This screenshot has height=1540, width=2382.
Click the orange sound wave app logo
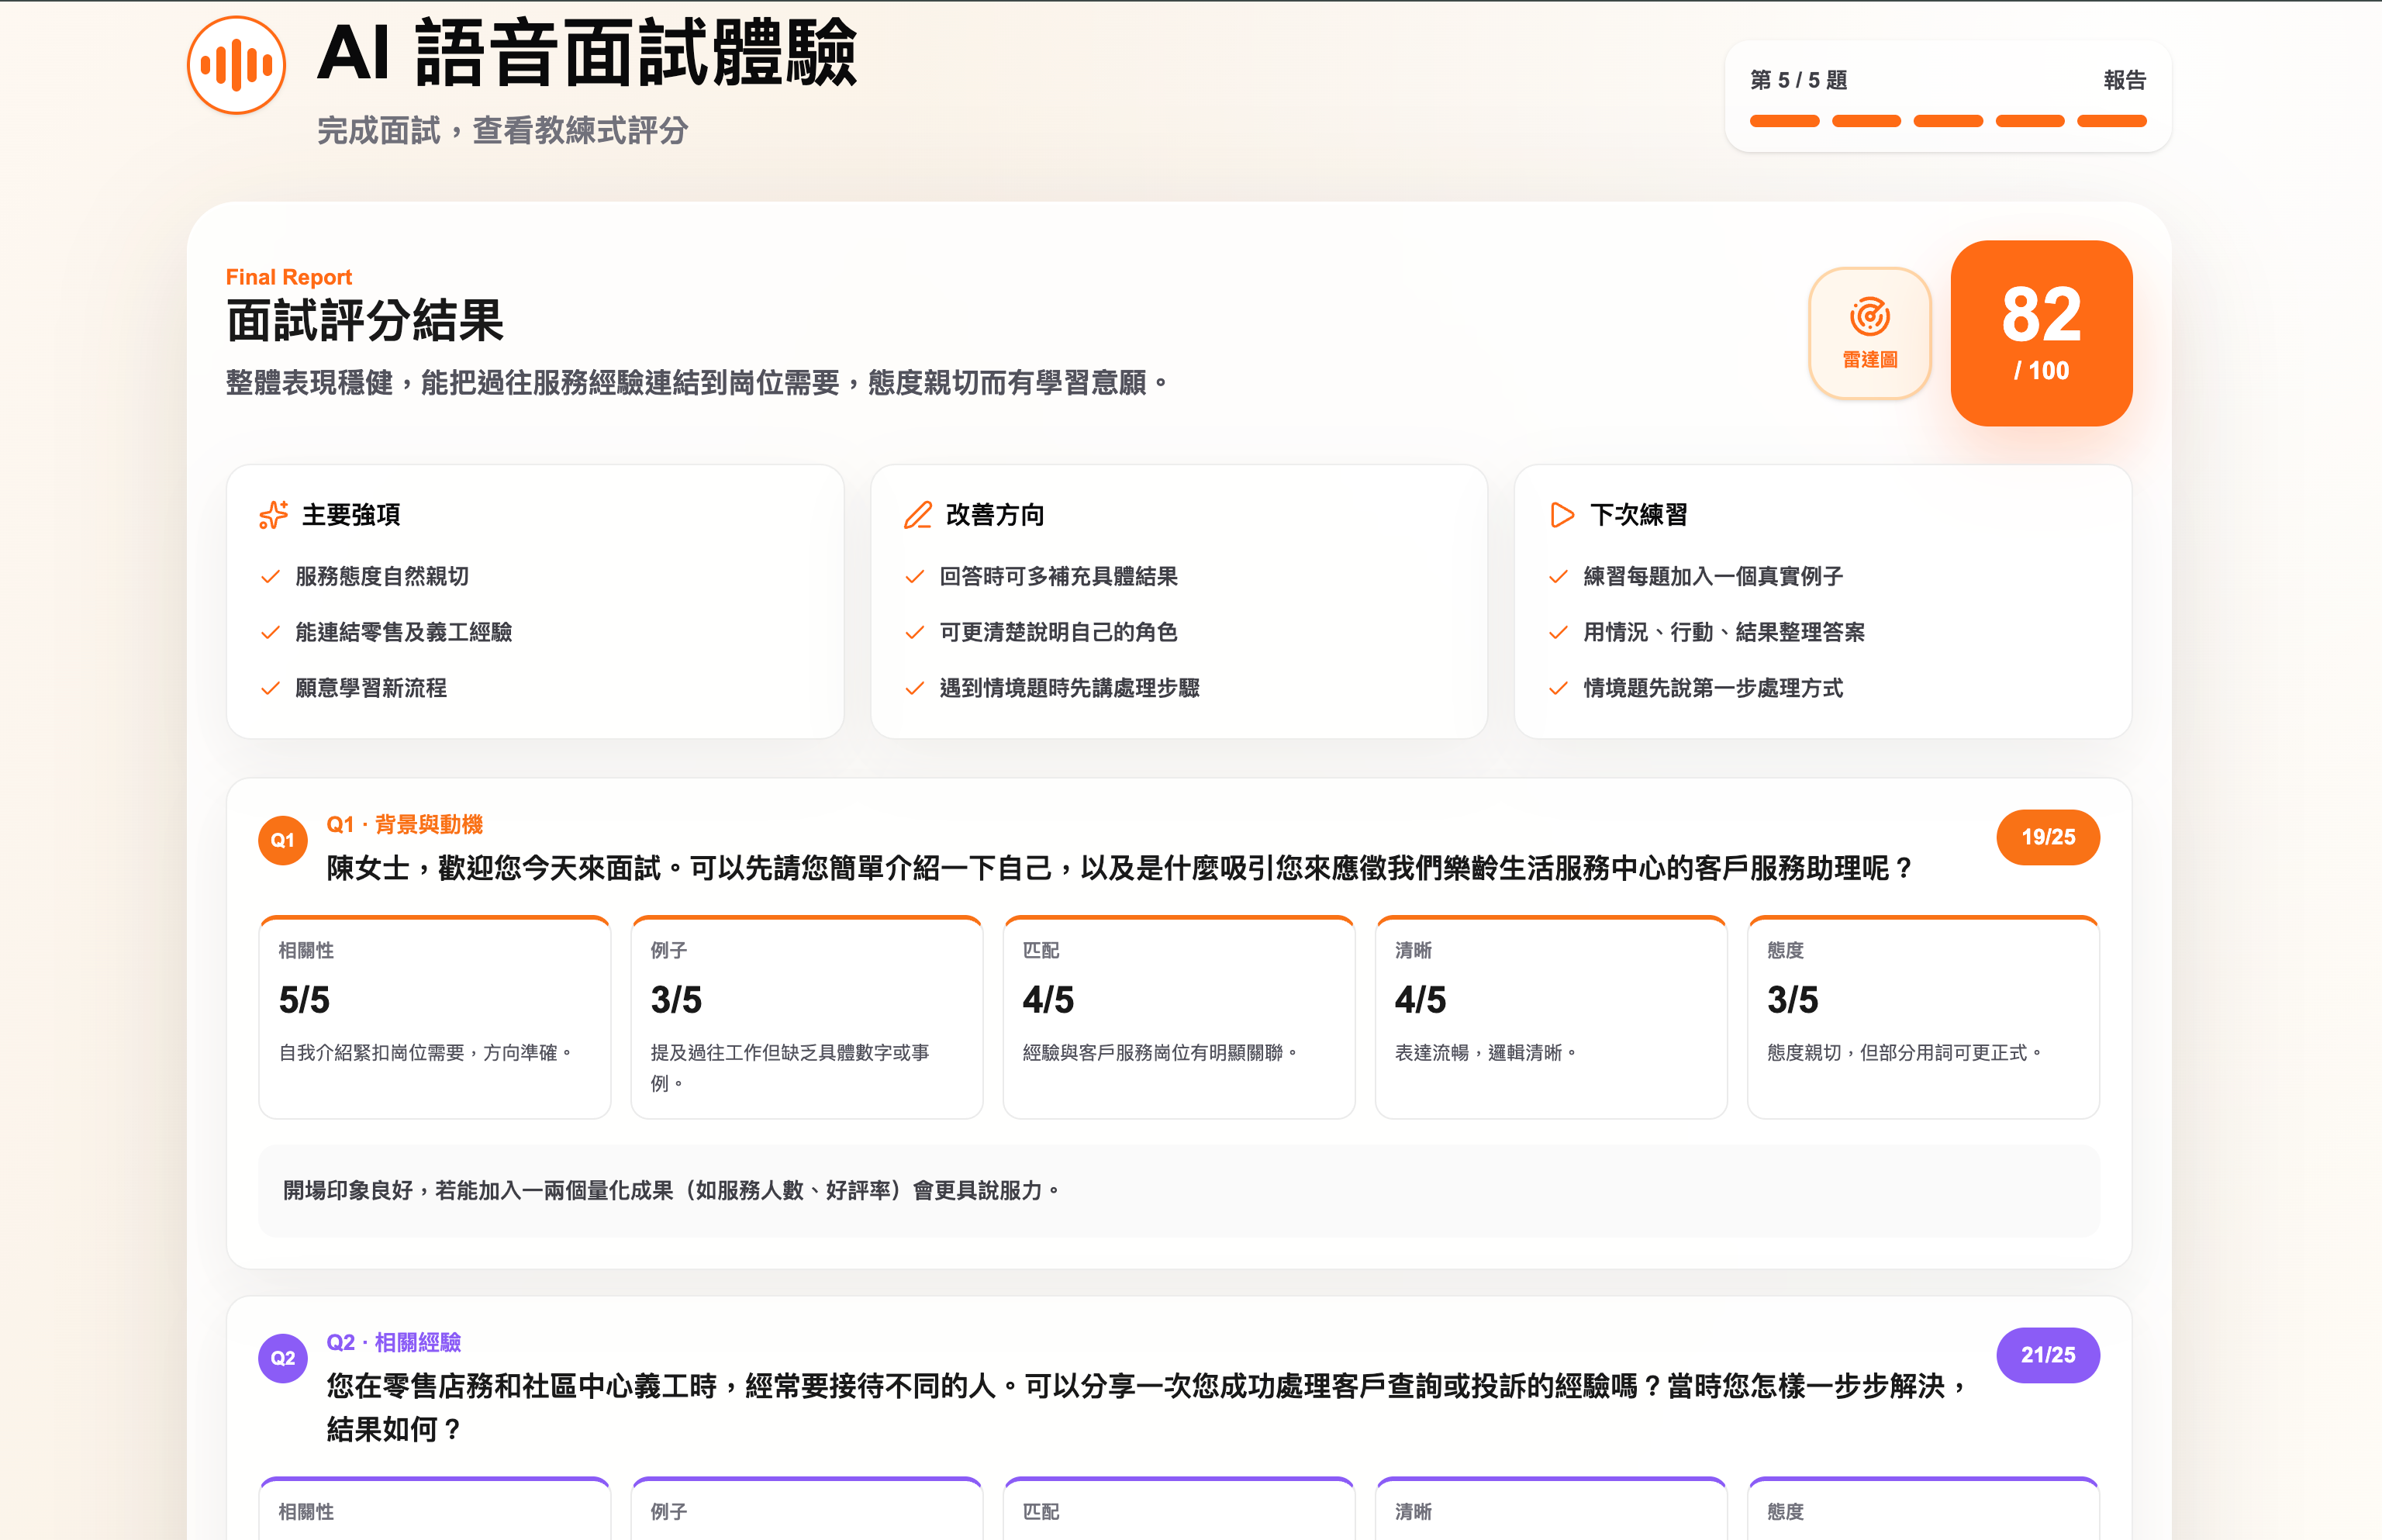pos(236,66)
